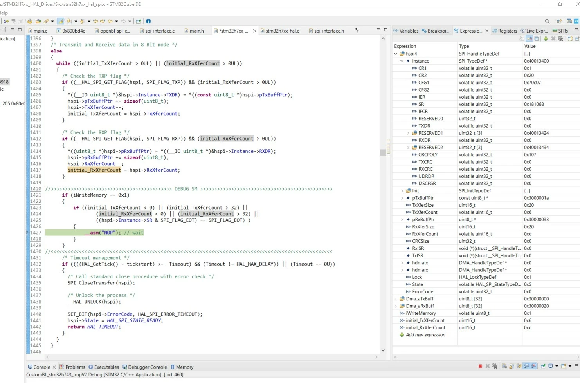Navigate Back with yellow left arrow
This screenshot has height=383, width=580.
[110, 21]
